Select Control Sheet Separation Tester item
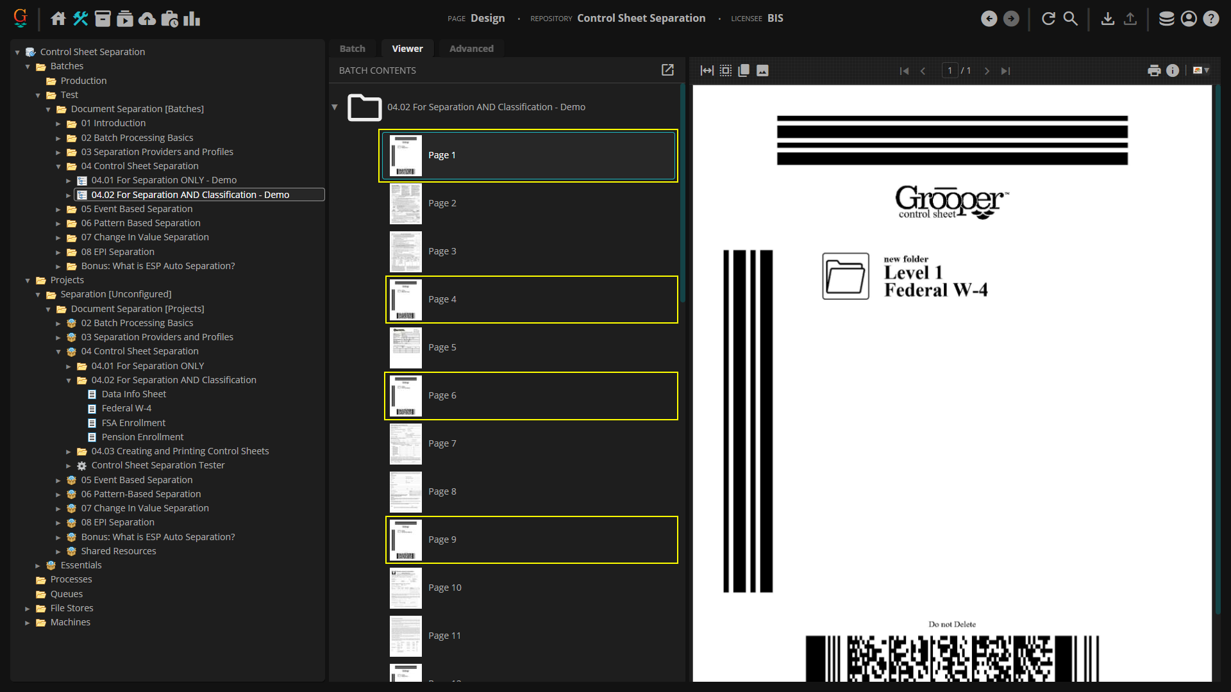1231x692 pixels. pyautogui.click(x=158, y=465)
